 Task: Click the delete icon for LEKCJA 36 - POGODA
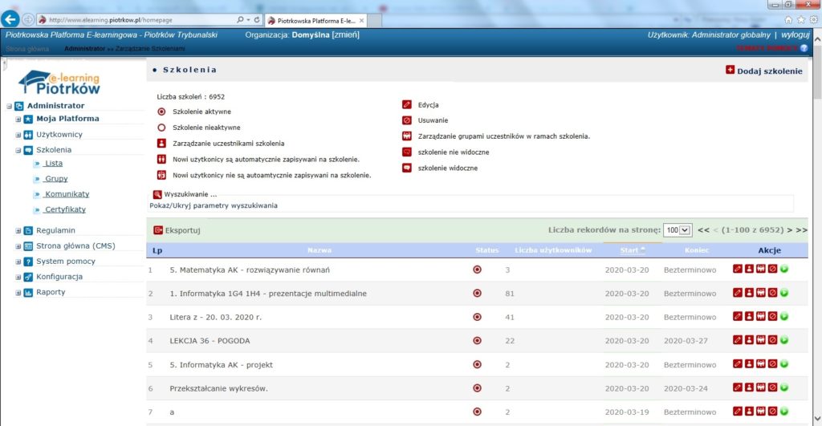coord(772,341)
